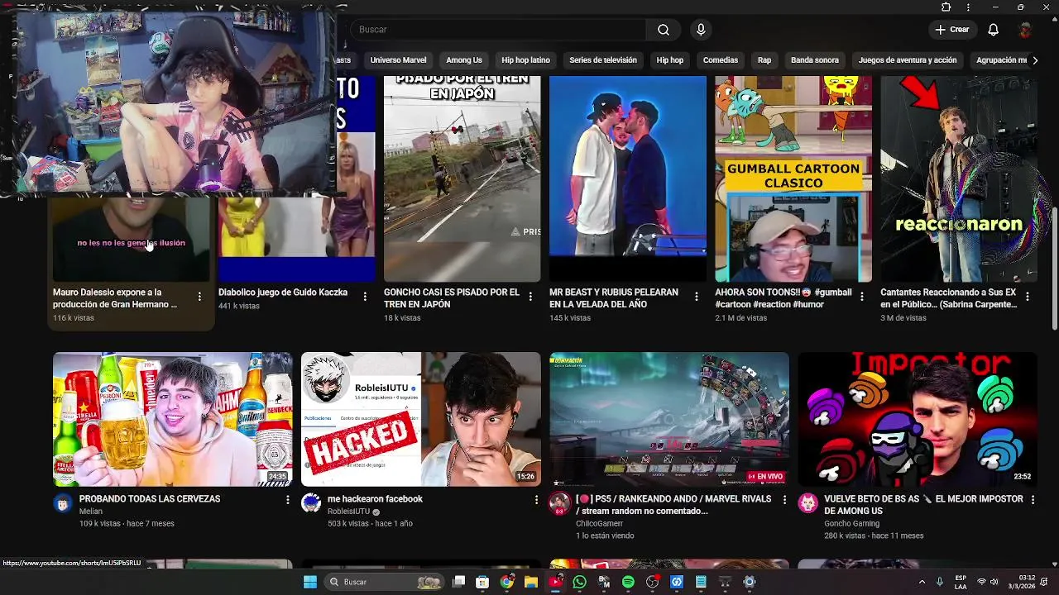Open WhatsApp from taskbar
This screenshot has width=1059, height=595.
(x=579, y=582)
